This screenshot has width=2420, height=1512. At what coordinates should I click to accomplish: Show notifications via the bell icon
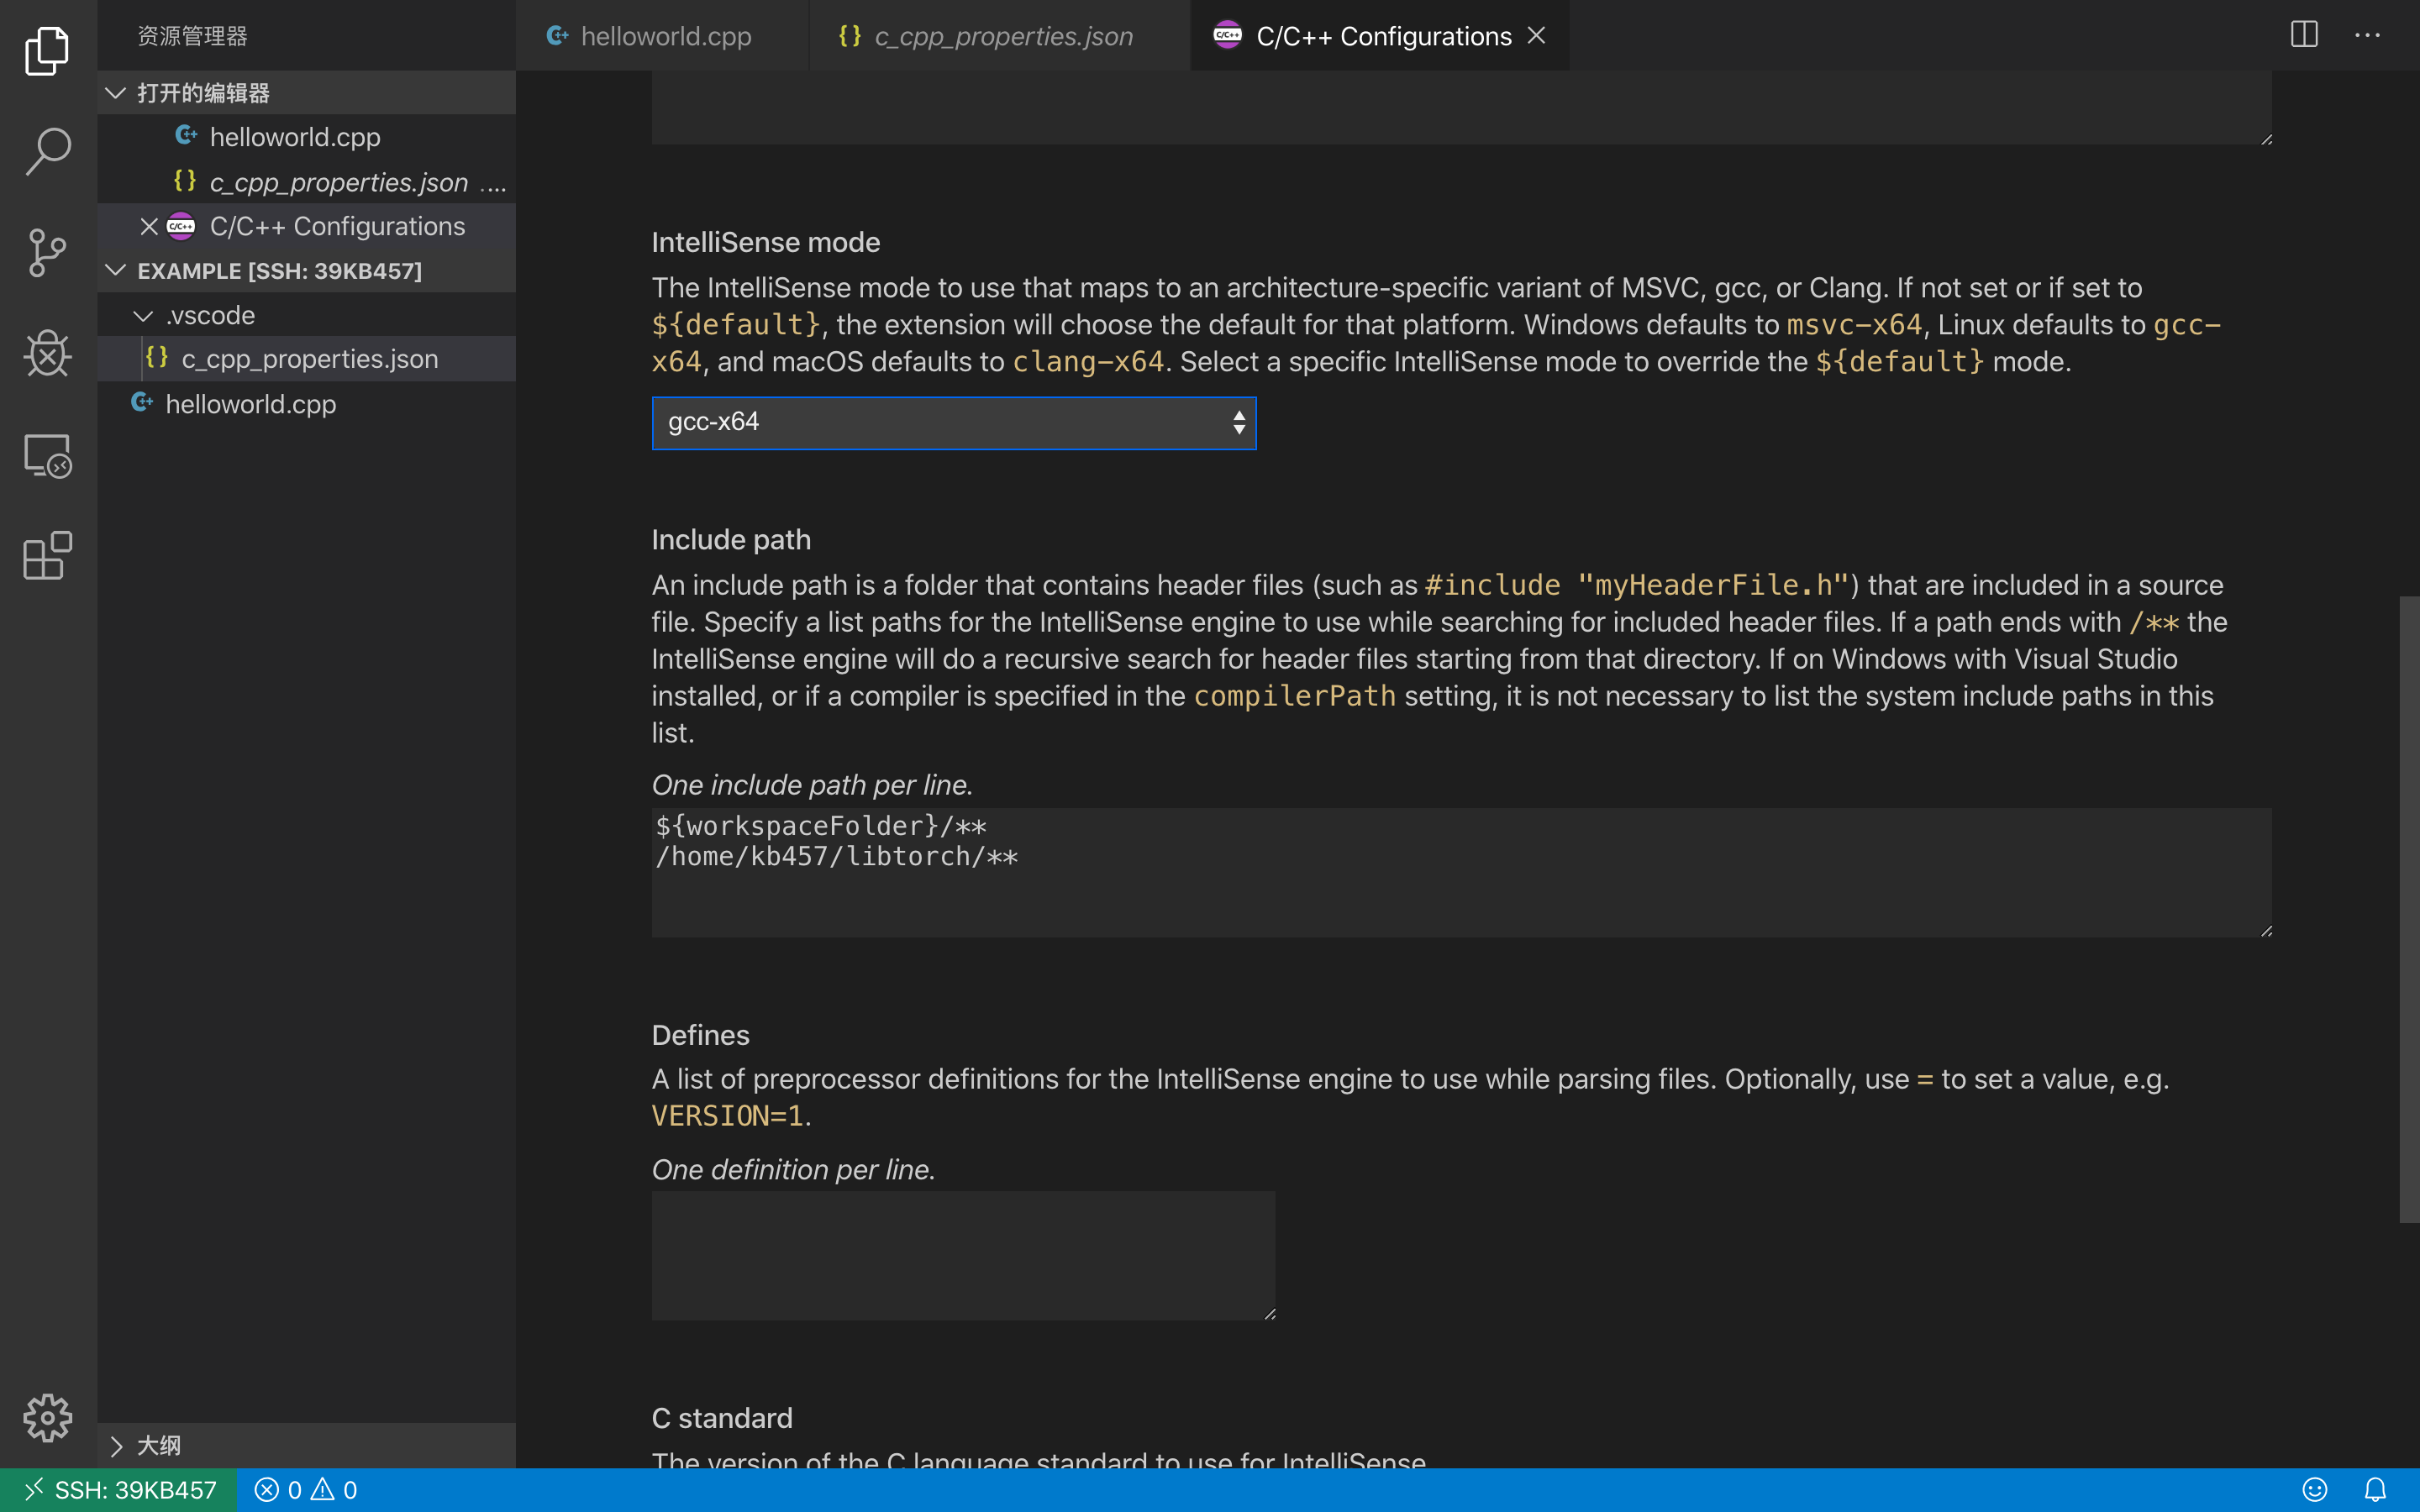point(2375,1490)
